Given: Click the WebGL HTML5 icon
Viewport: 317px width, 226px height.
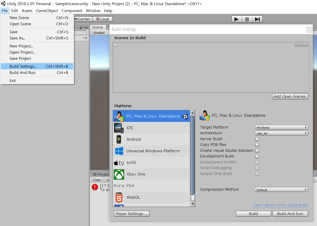Looking at the screenshot, I should coord(119,197).
